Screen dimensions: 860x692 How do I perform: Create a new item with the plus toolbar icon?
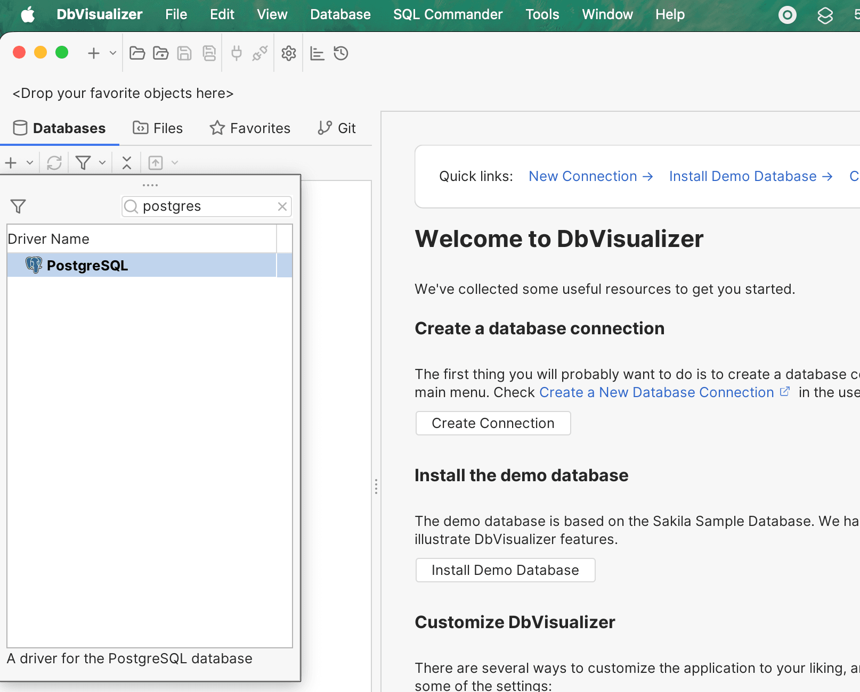pyautogui.click(x=93, y=53)
